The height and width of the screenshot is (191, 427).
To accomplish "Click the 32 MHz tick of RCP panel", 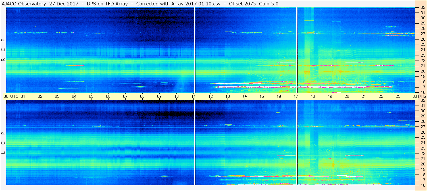I will point(423,8).
